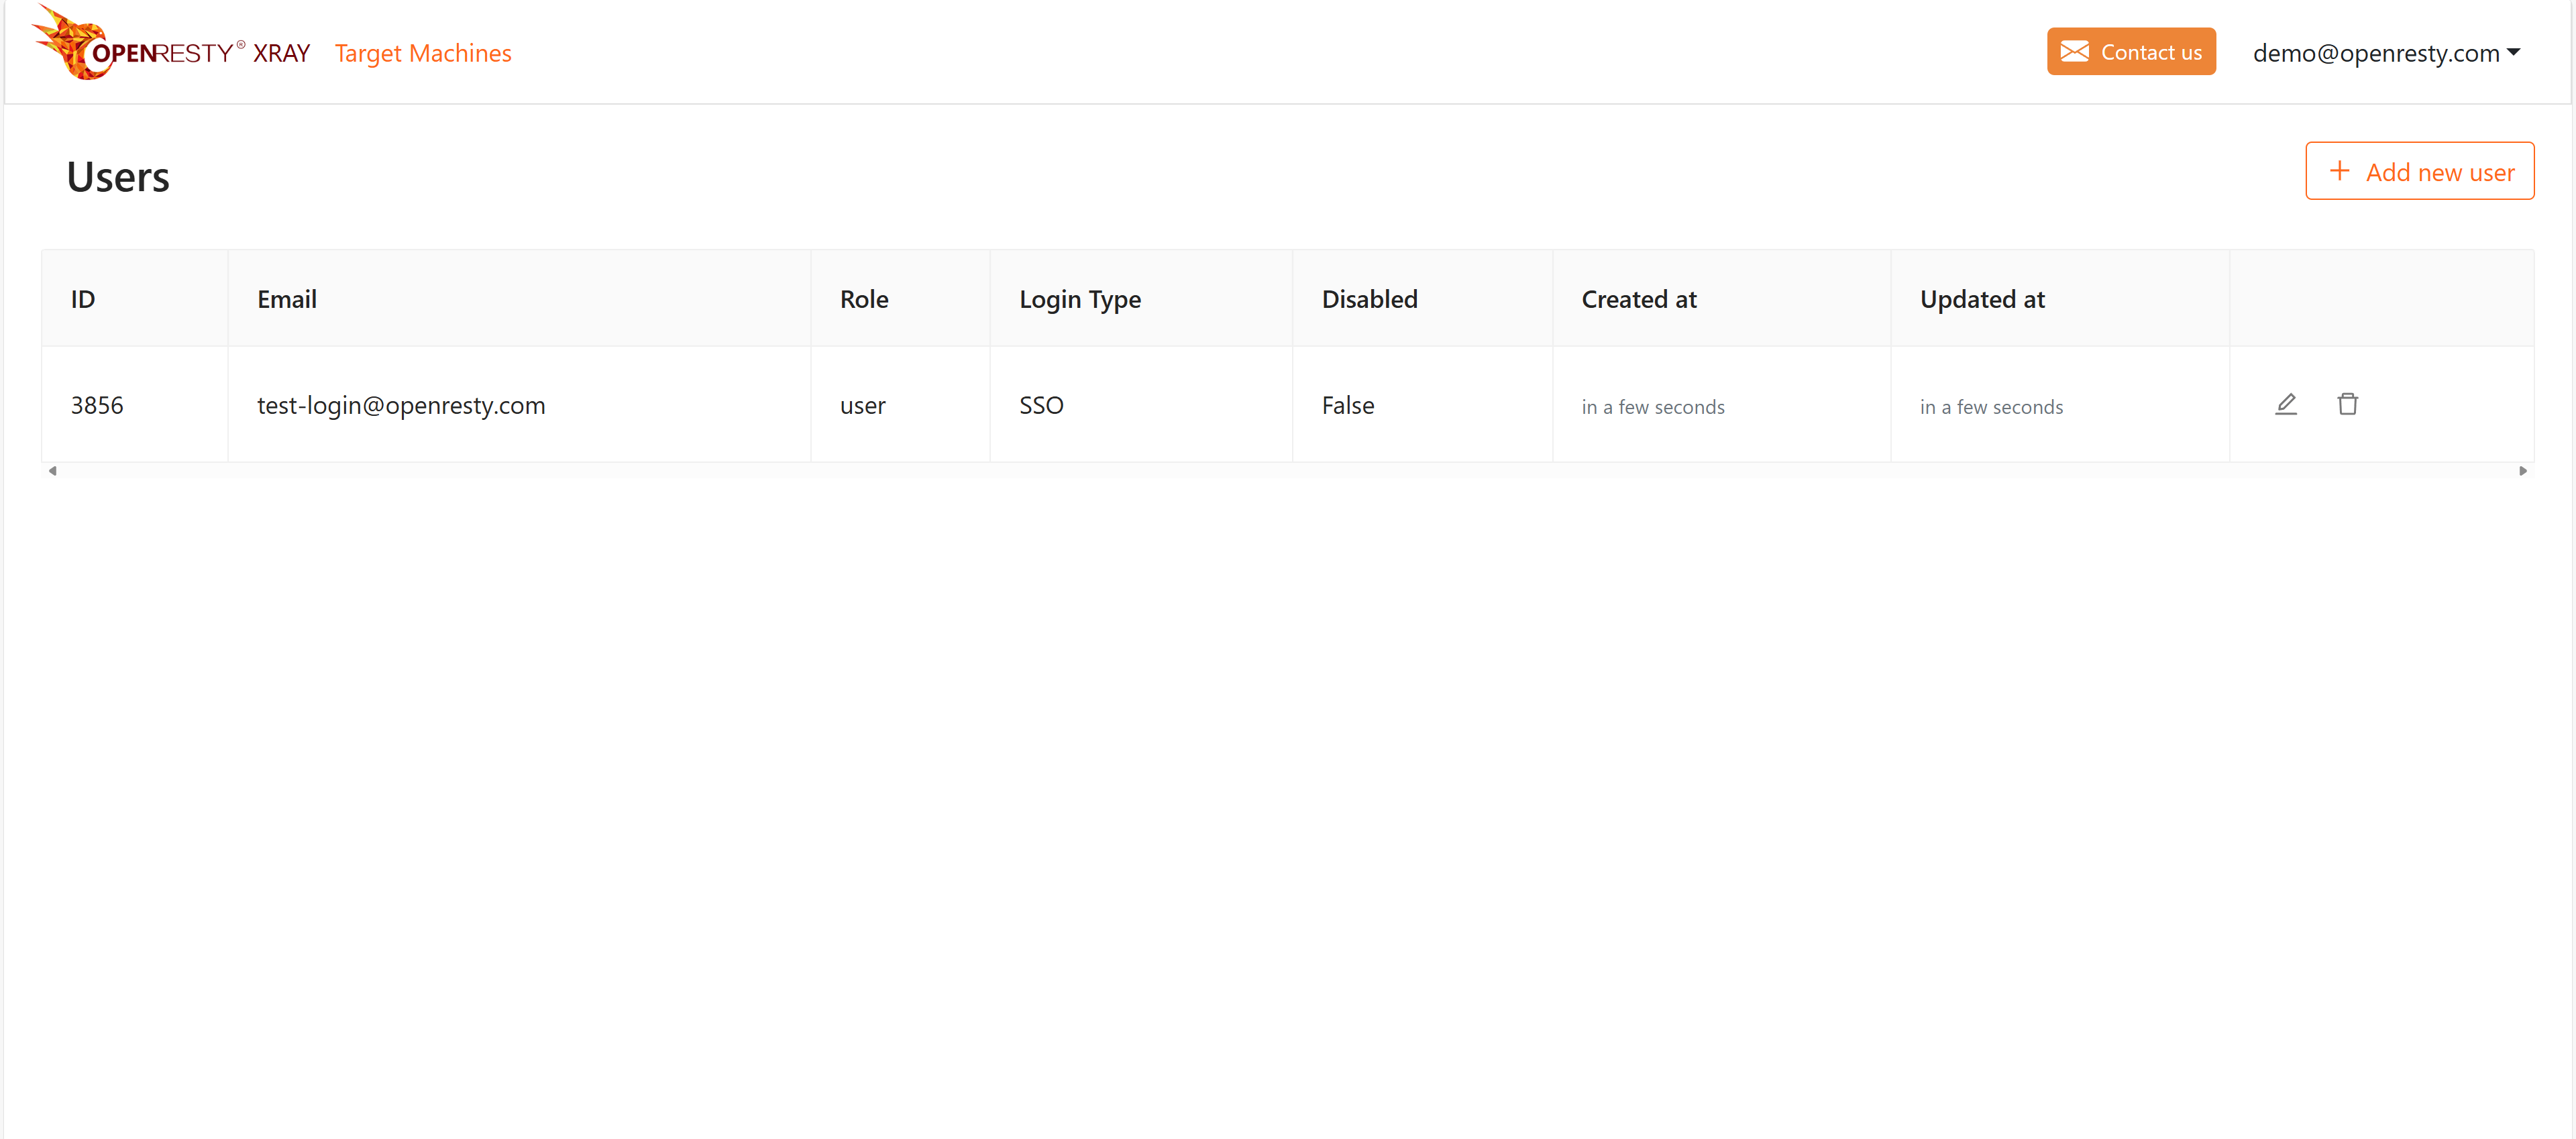2576x1139 pixels.
Task: Click the pencil edit icon for user 3856
Action: click(x=2286, y=404)
